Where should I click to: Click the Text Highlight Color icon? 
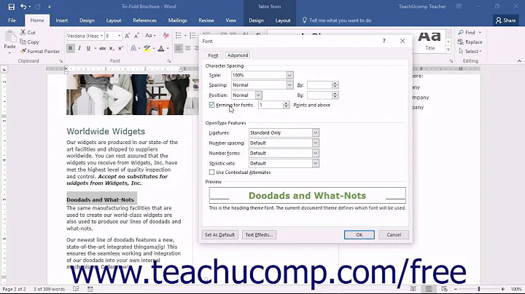point(147,48)
